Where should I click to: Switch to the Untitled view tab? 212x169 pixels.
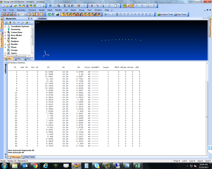(42, 18)
